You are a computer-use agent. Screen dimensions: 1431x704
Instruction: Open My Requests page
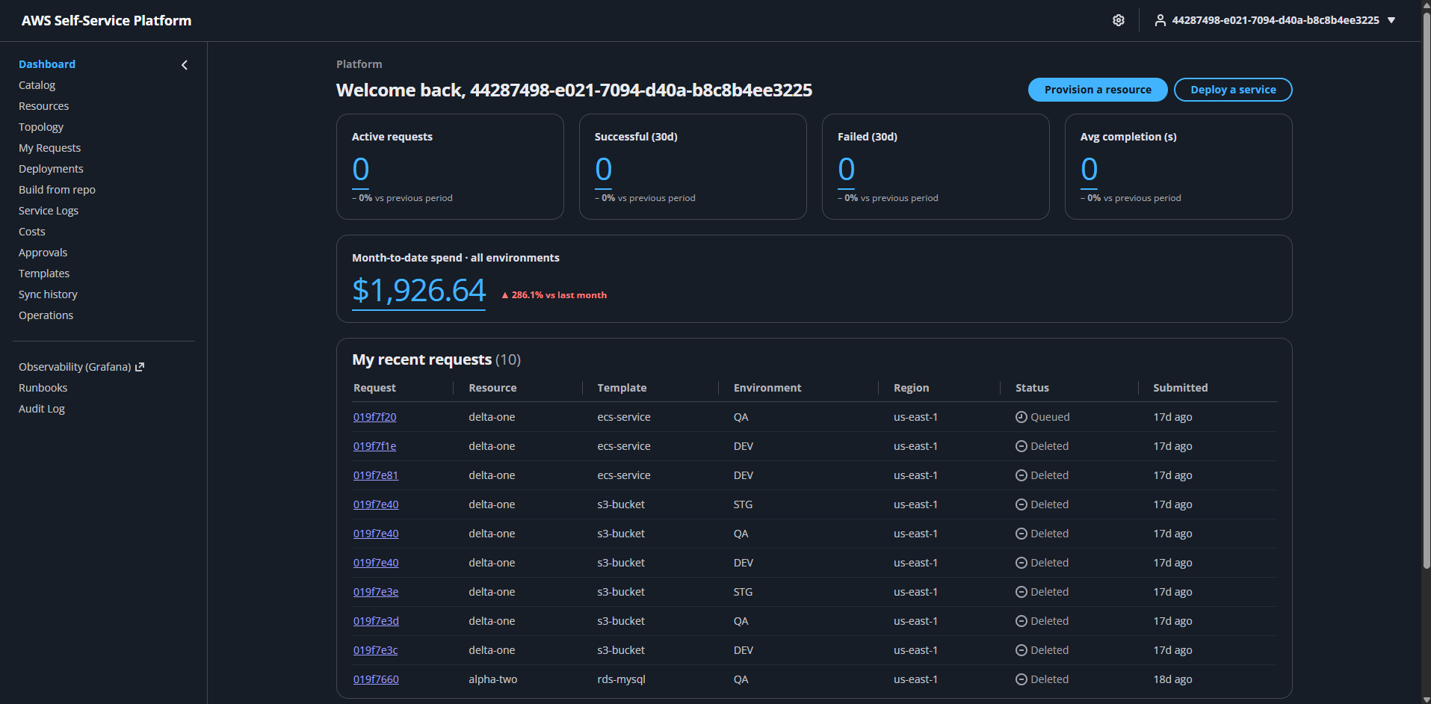49,148
